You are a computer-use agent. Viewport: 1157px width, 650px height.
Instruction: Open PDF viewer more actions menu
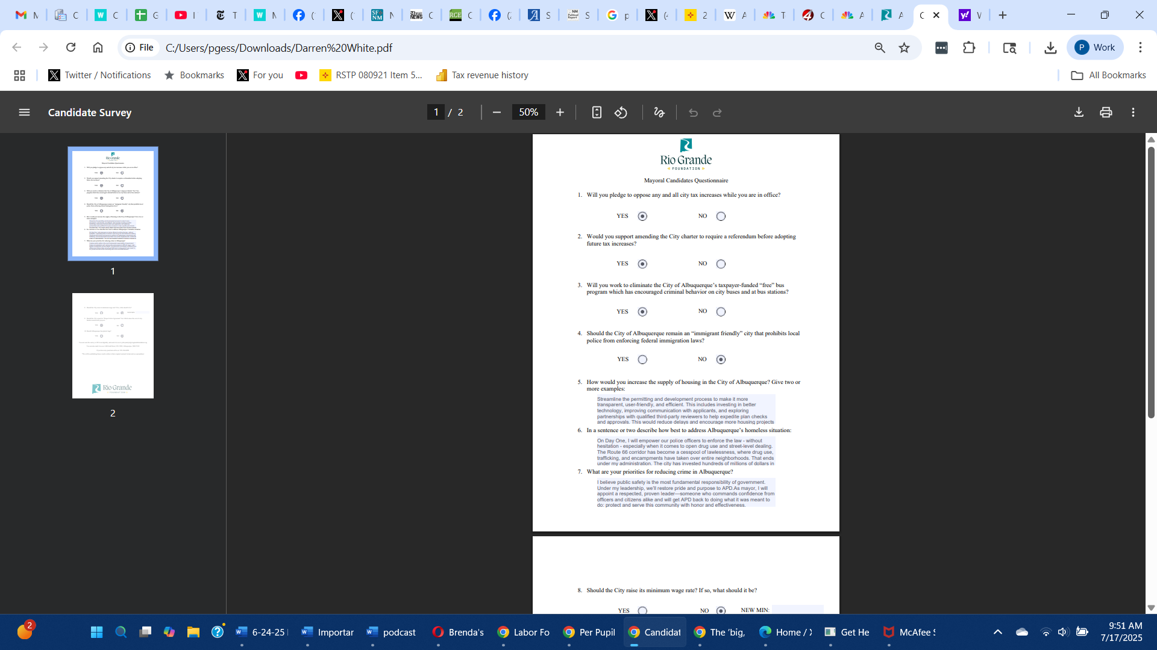coord(1133,113)
